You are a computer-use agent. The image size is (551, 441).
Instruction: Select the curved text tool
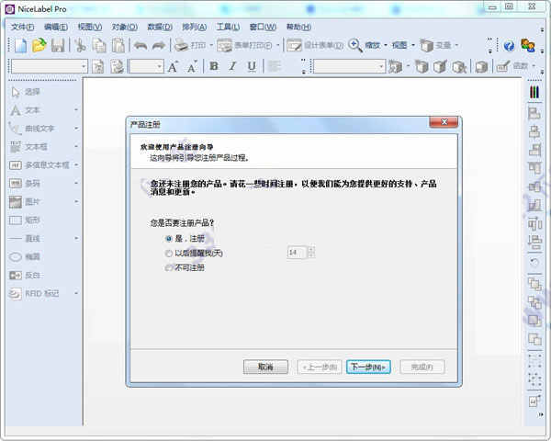[x=32, y=129]
